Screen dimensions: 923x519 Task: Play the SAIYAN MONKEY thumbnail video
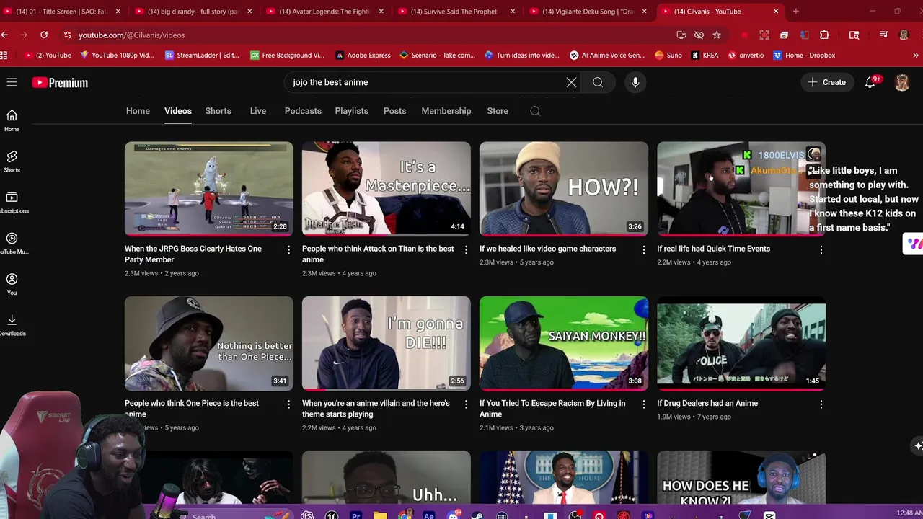click(564, 343)
